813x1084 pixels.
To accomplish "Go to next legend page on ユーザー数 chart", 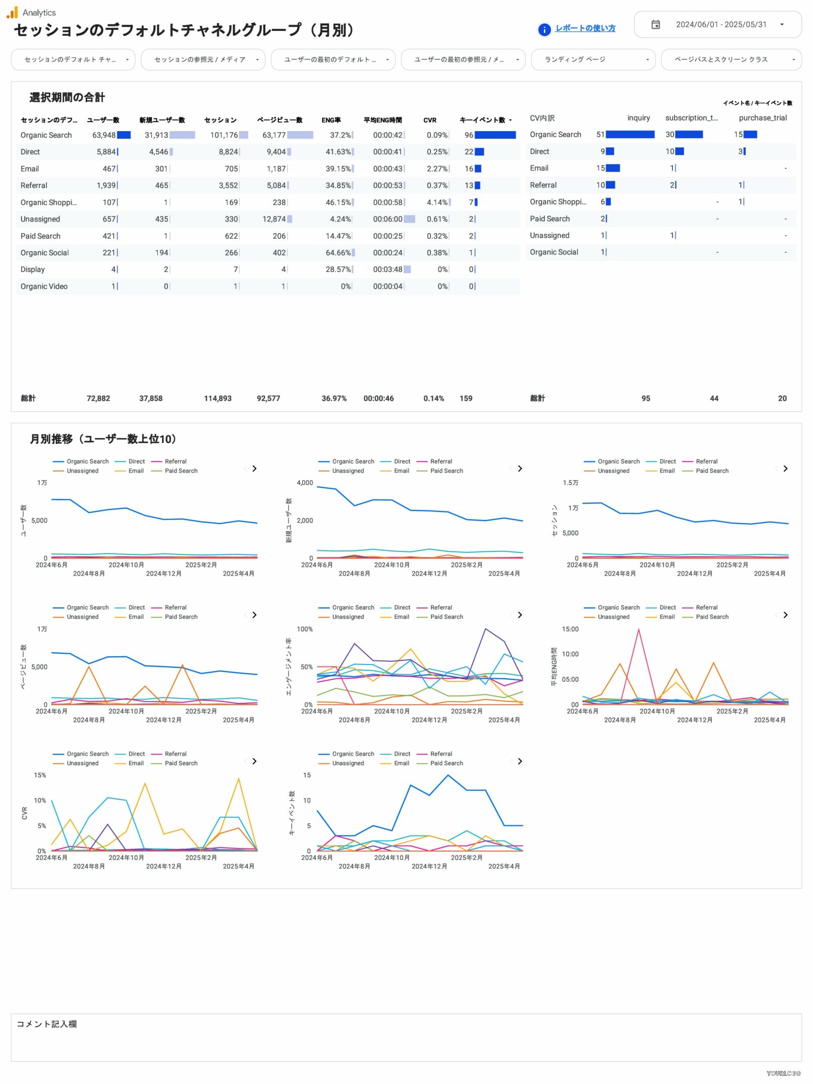I will click(255, 469).
